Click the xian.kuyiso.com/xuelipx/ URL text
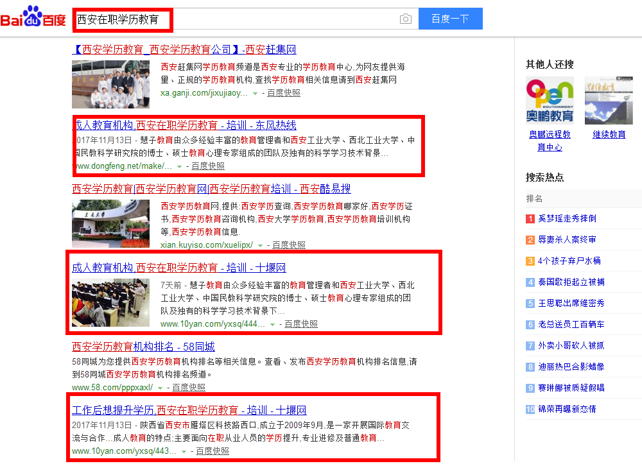Viewport: 642px width, 466px height. tap(207, 245)
